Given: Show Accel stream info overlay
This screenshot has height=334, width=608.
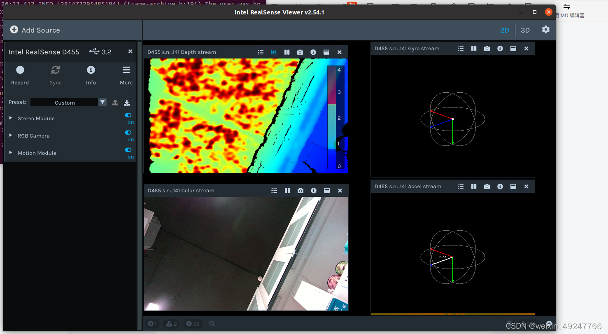Looking at the screenshot, I should (x=500, y=187).
